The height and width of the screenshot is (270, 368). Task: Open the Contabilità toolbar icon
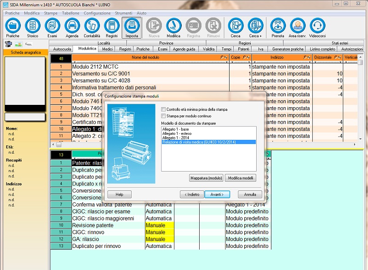(x=92, y=28)
